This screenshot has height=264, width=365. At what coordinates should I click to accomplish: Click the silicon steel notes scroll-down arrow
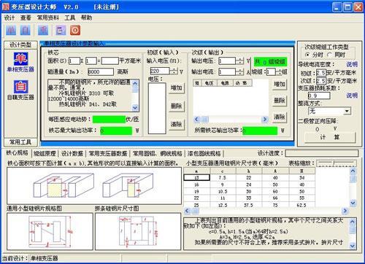[135, 108]
